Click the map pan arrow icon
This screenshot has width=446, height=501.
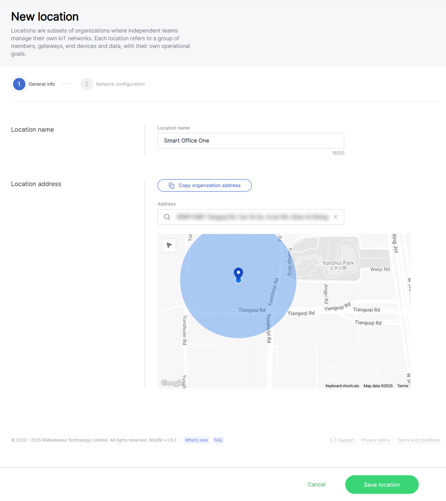pos(169,245)
